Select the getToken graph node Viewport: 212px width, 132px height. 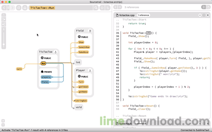[x=83, y=87]
